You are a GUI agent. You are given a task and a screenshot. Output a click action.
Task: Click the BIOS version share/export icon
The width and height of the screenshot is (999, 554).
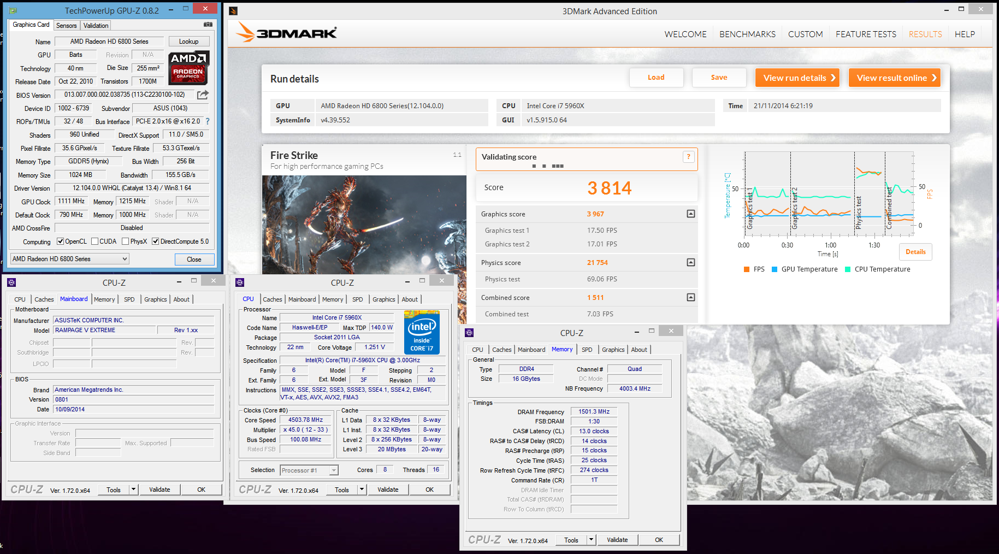[203, 95]
